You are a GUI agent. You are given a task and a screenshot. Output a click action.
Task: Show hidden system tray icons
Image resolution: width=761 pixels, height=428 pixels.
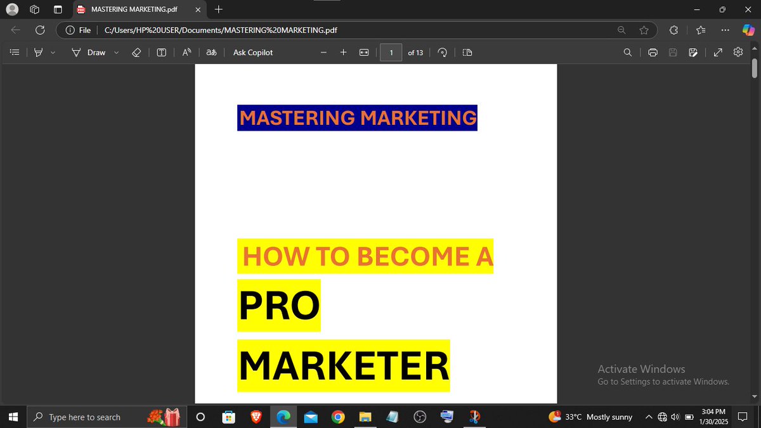click(x=648, y=417)
